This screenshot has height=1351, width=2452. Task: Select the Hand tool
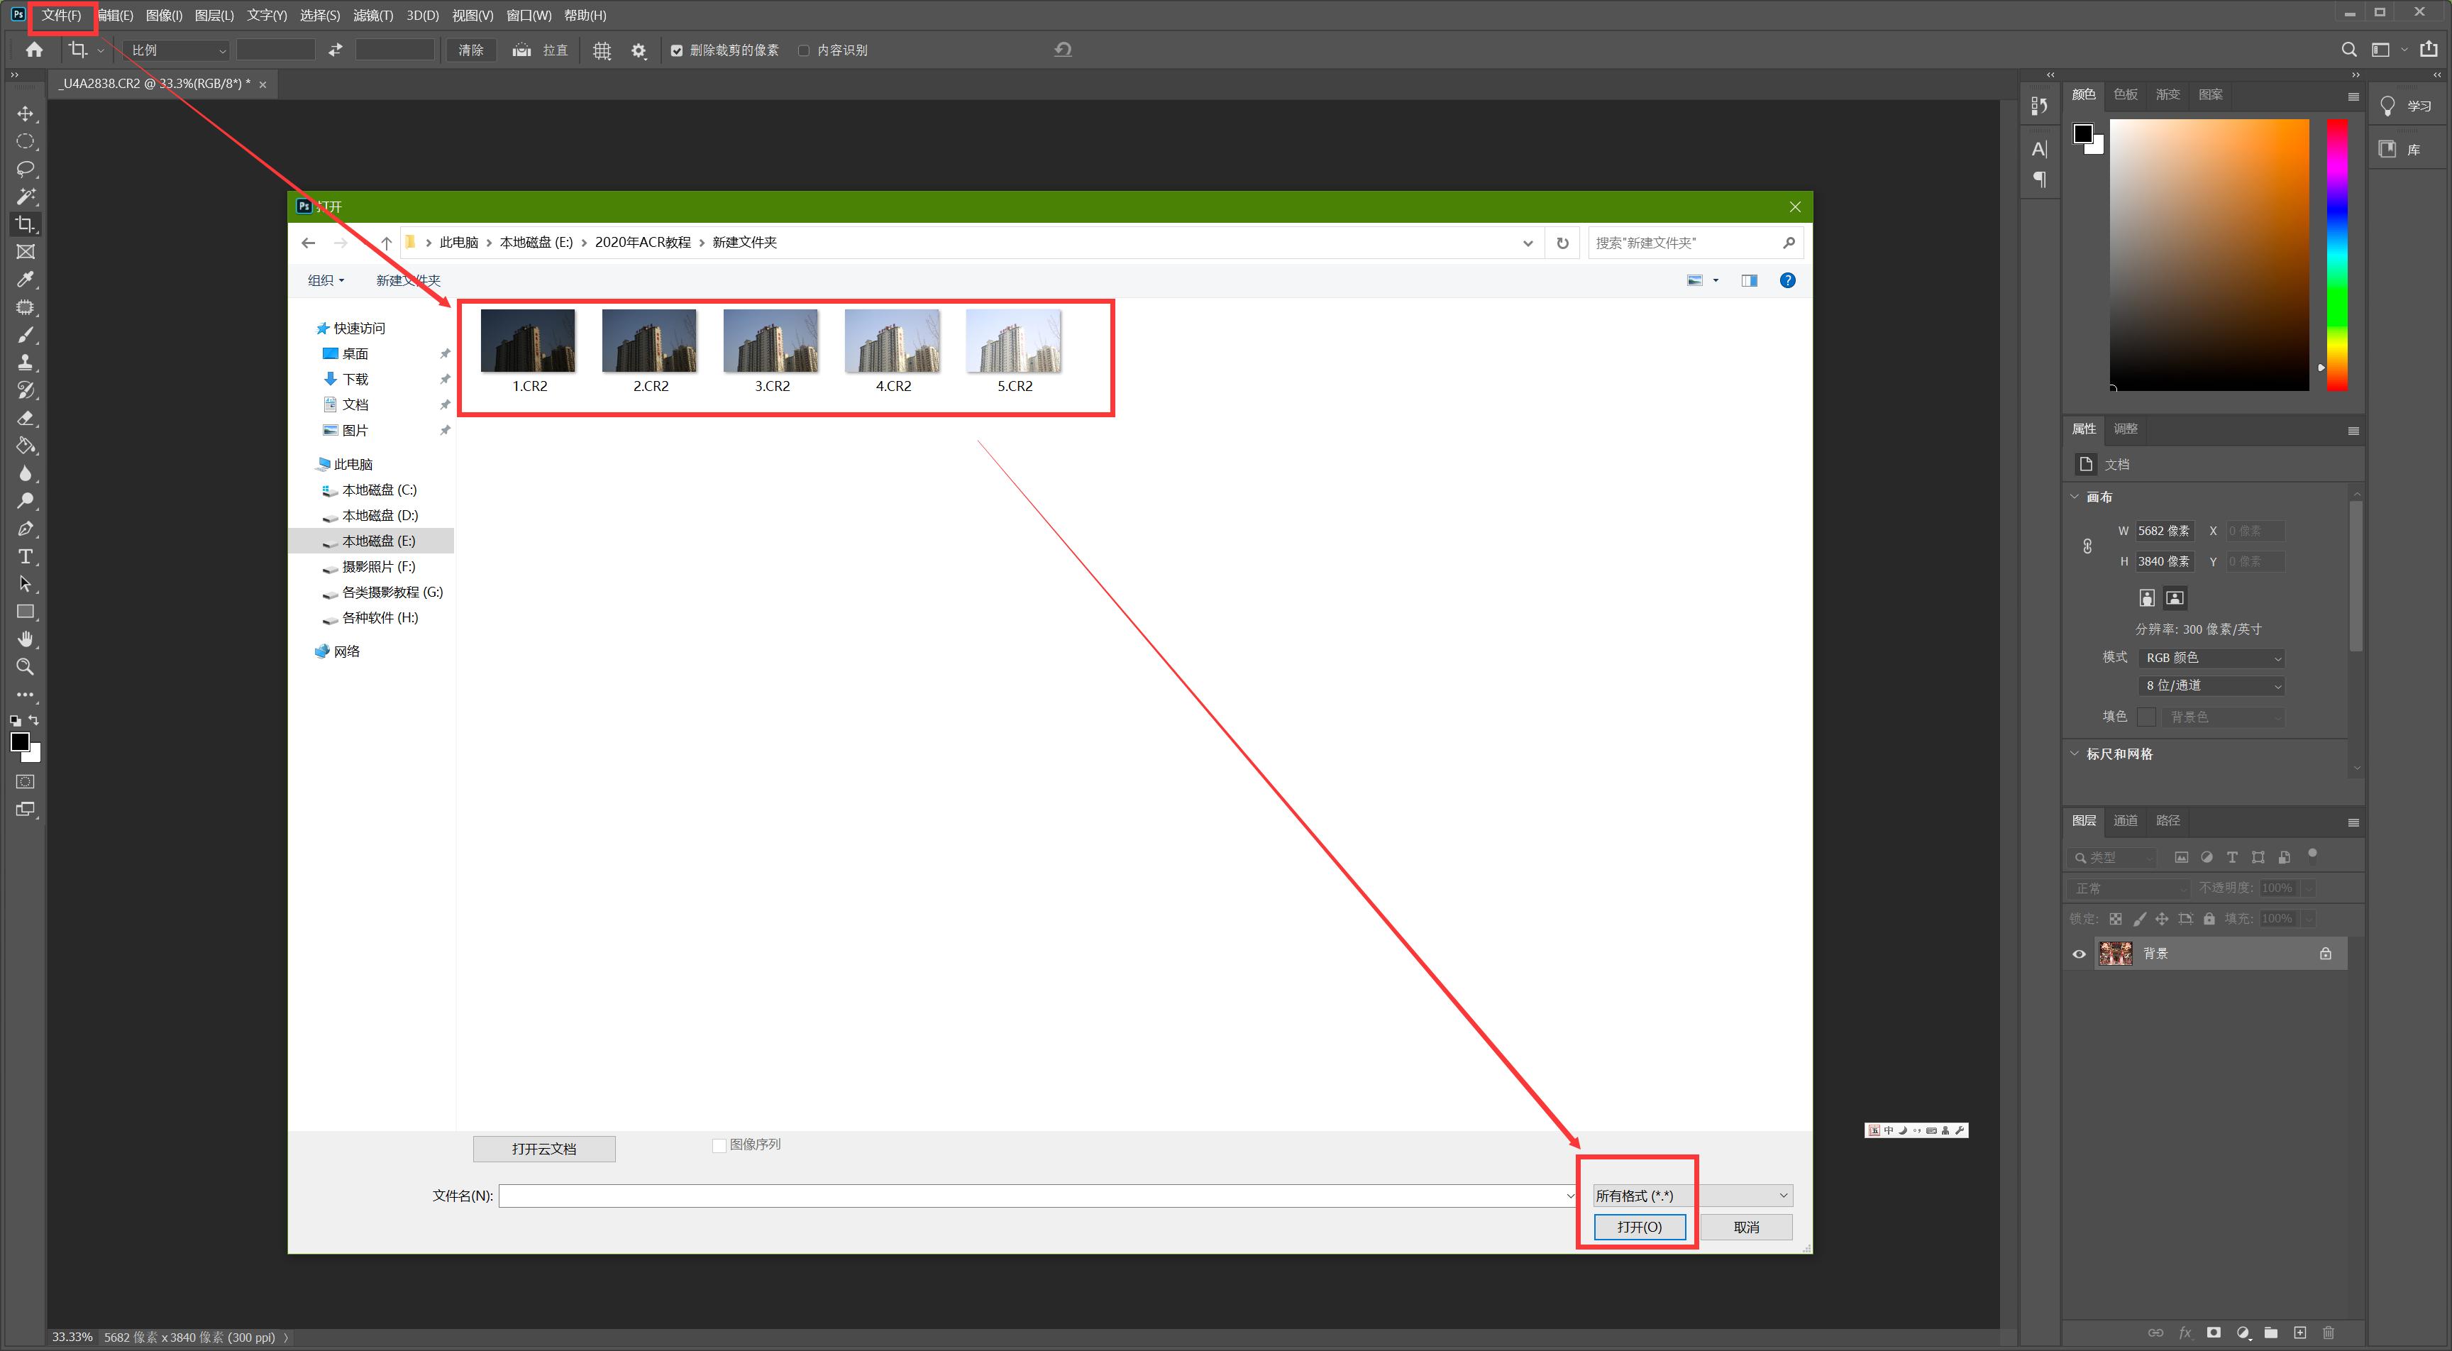point(26,639)
